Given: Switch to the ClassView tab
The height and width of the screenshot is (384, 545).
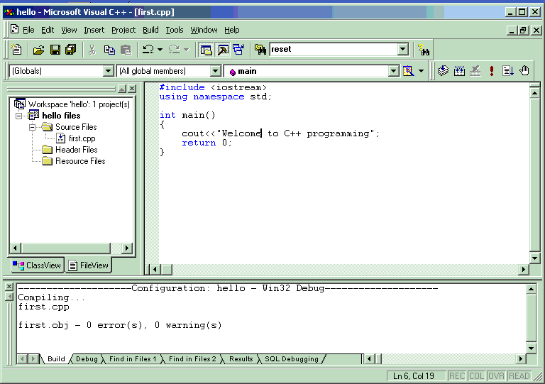Looking at the screenshot, I should (x=37, y=265).
